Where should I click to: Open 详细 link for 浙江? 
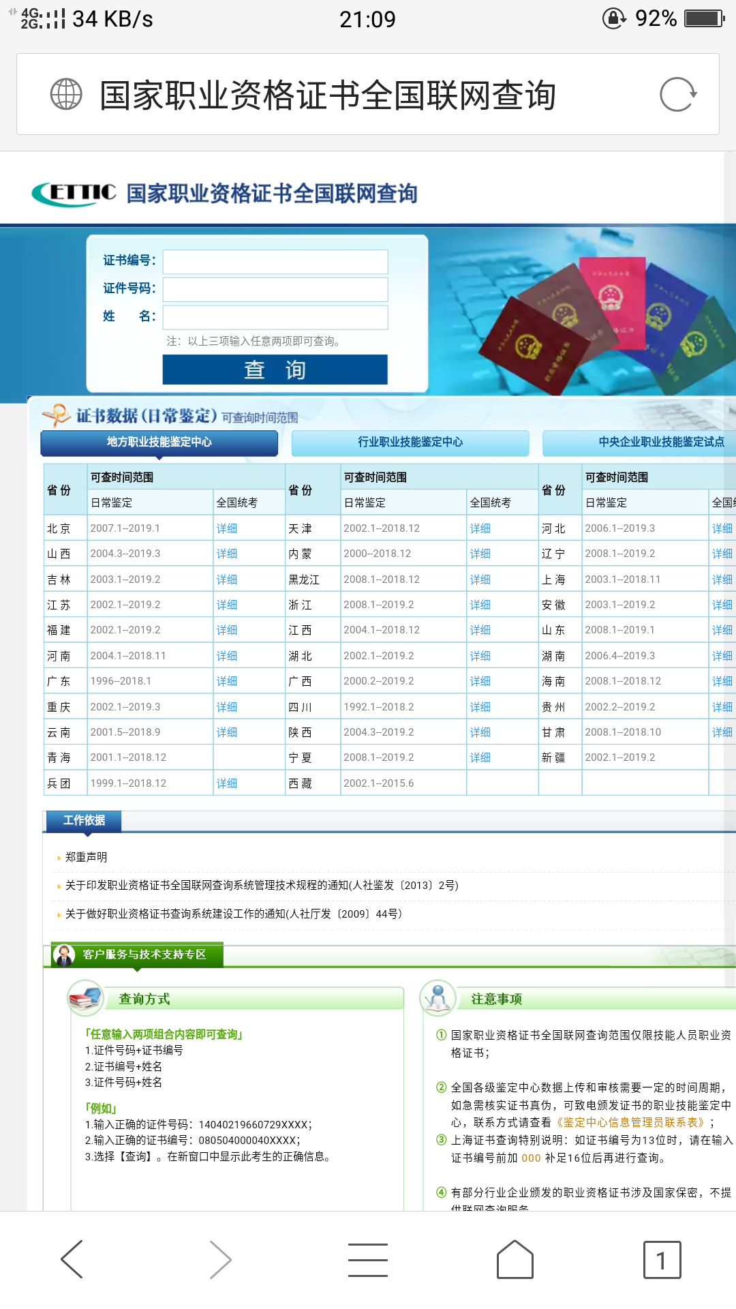click(x=480, y=605)
